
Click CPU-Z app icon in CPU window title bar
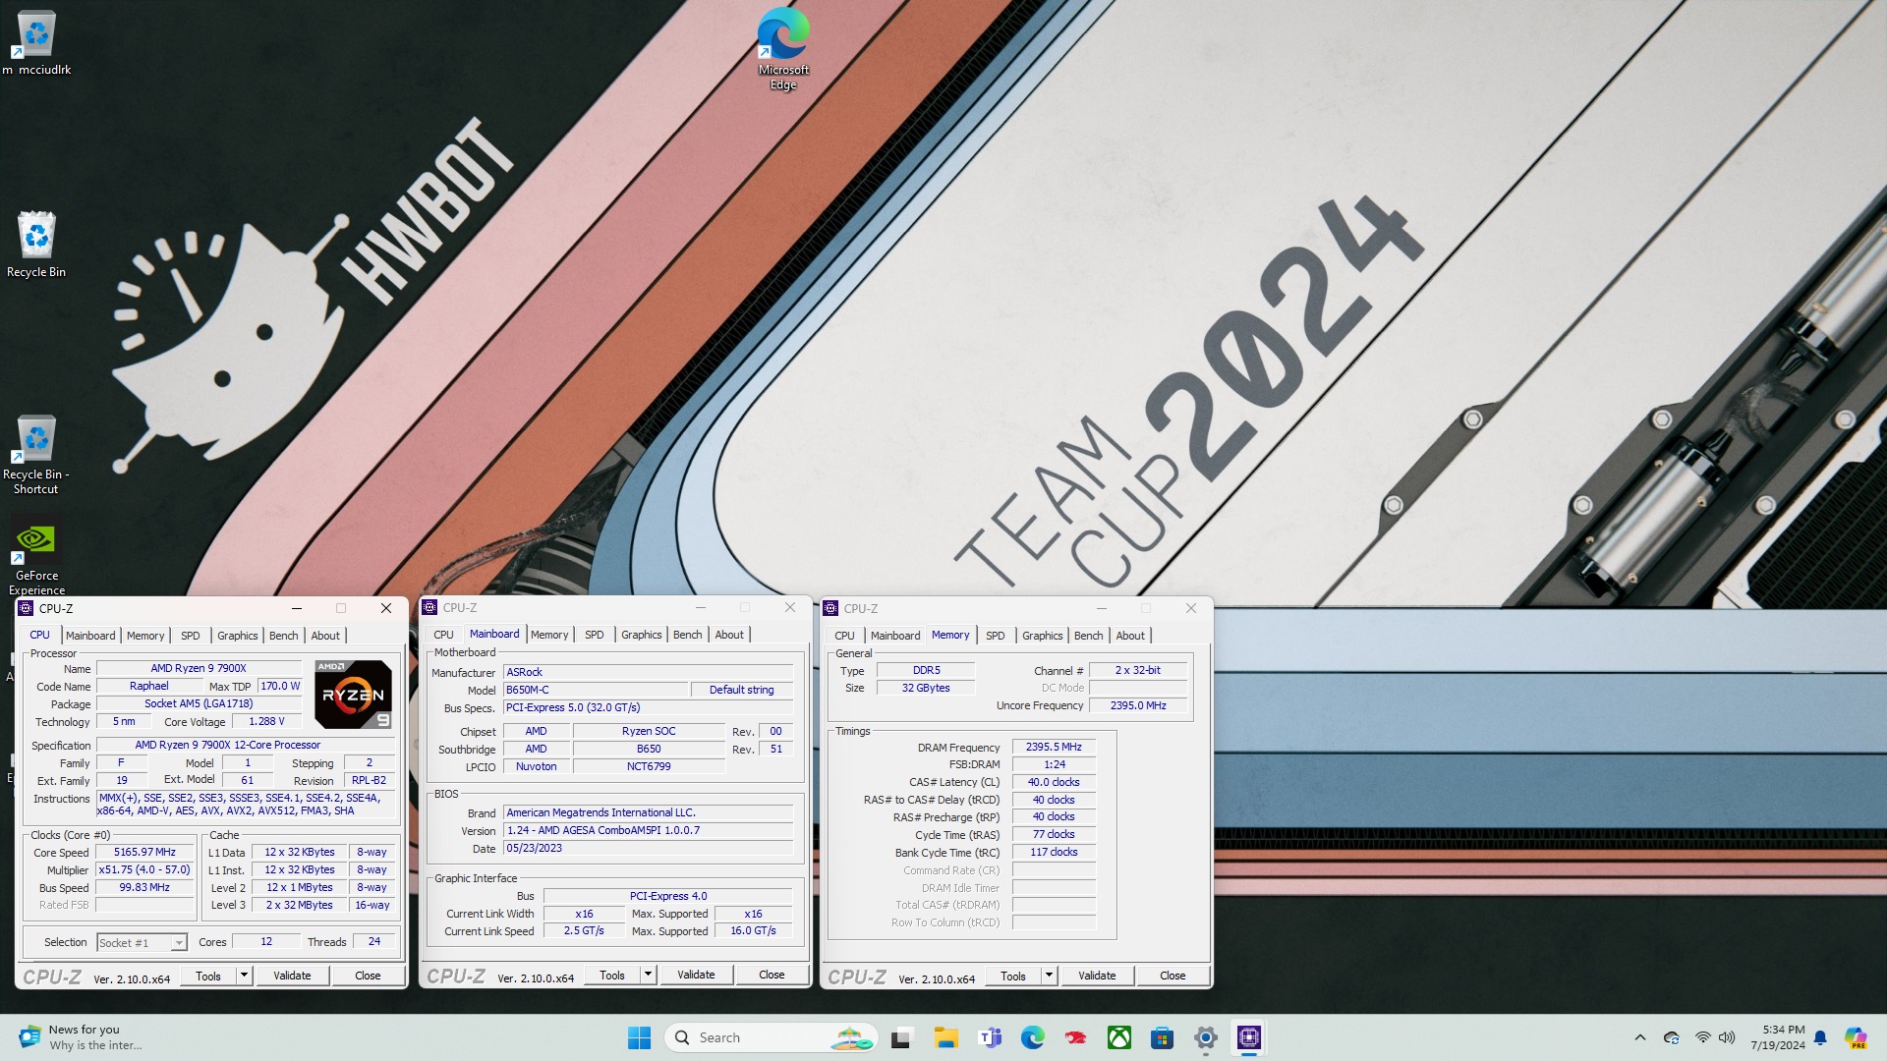tap(27, 608)
